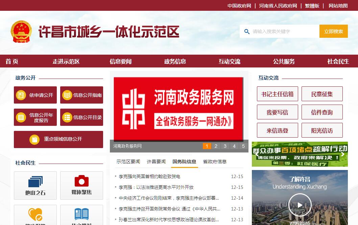Click the 信息公开目录 list icon
The image size is (358, 225).
(x=67, y=117)
